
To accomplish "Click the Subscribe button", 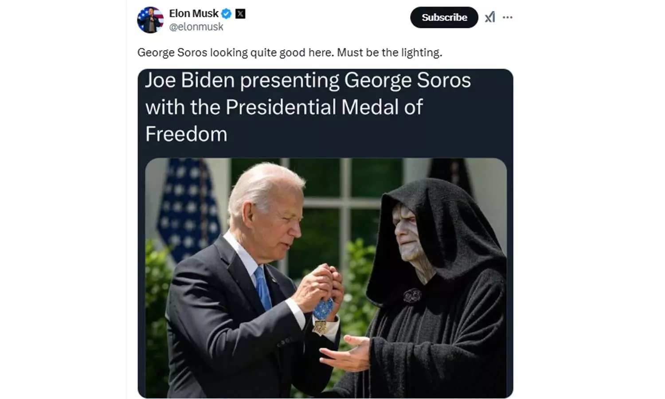I will click(444, 17).
